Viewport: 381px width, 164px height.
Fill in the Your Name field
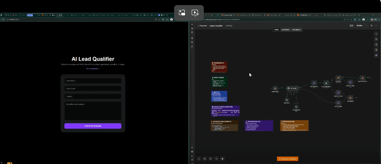93,81
